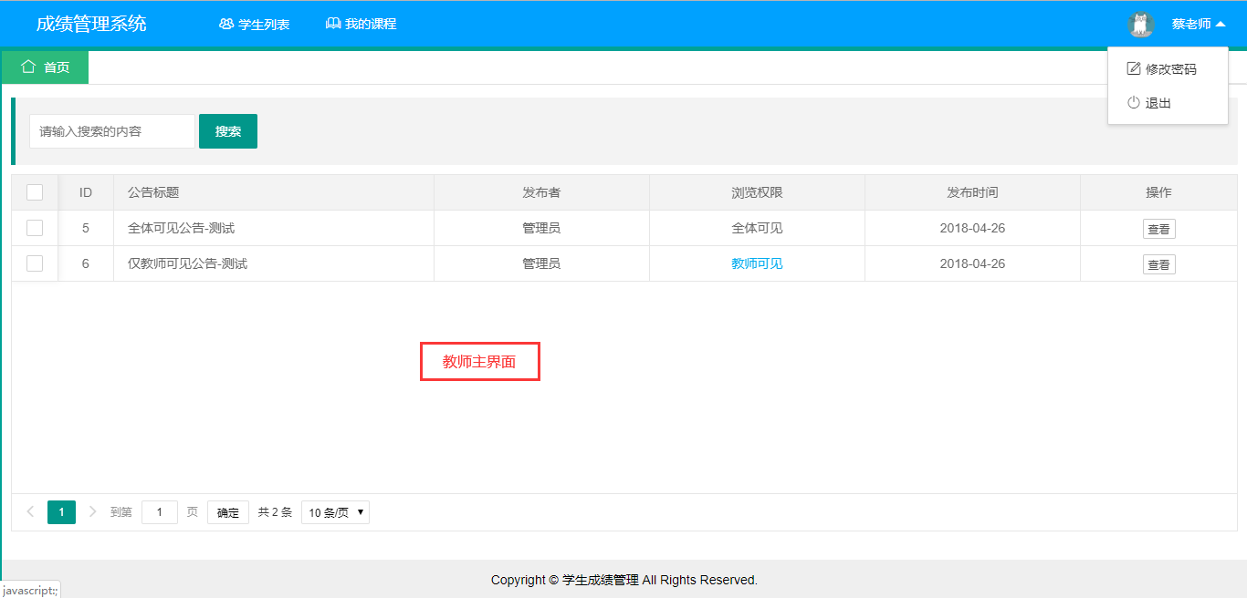1247x598 pixels.
Task: Click the 操作 column header
Action: pos(1158,192)
